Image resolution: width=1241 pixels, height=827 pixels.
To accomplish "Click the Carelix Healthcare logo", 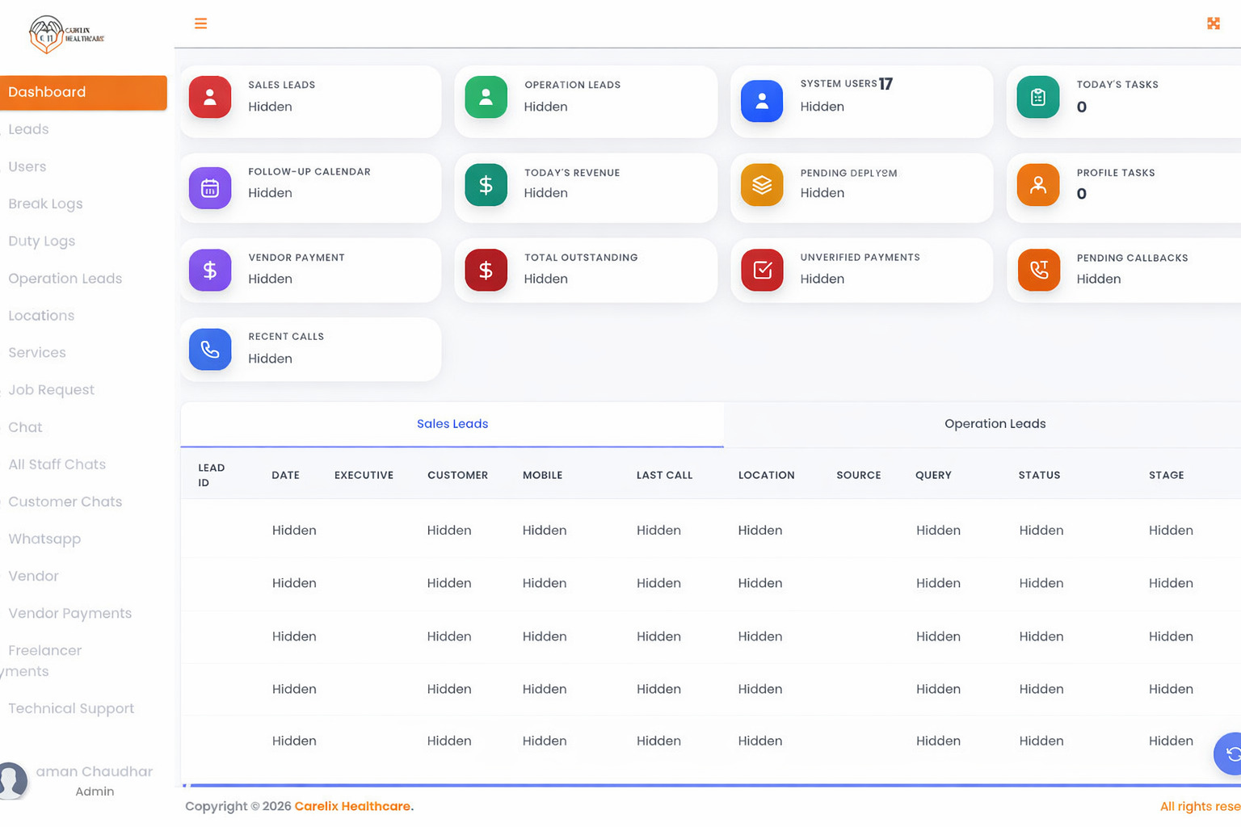I will (66, 35).
